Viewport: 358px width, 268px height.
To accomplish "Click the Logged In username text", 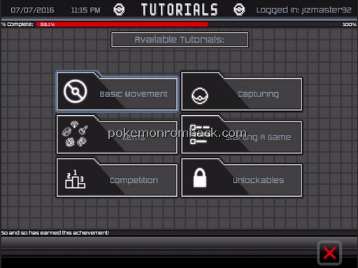I will coord(303,10).
